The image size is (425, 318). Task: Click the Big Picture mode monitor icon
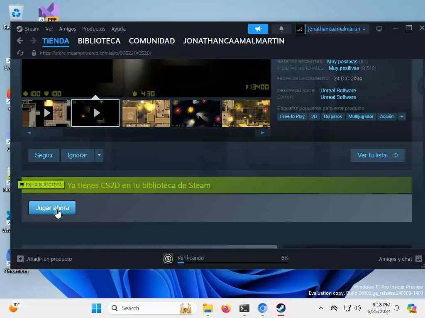pos(379,29)
